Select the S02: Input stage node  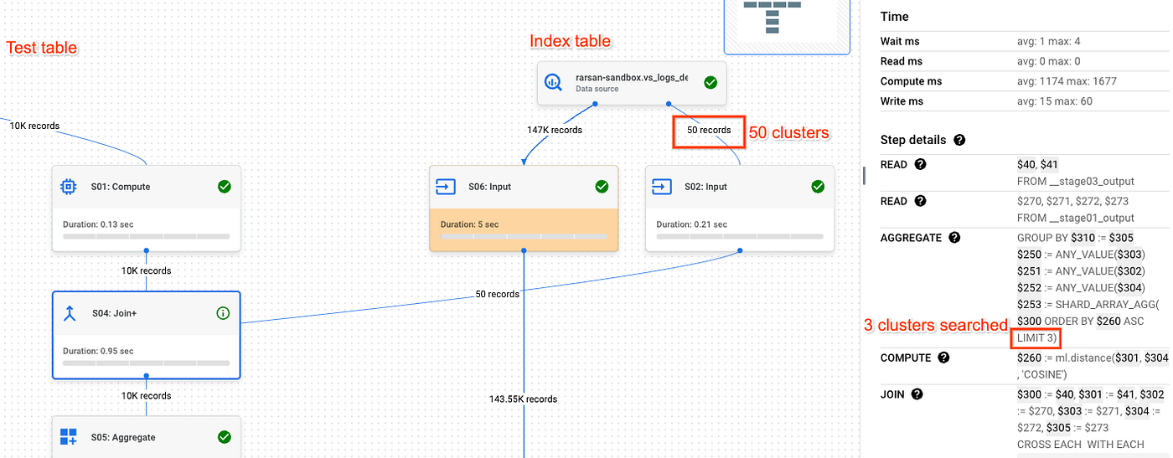740,208
